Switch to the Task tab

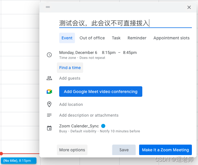click(116, 38)
